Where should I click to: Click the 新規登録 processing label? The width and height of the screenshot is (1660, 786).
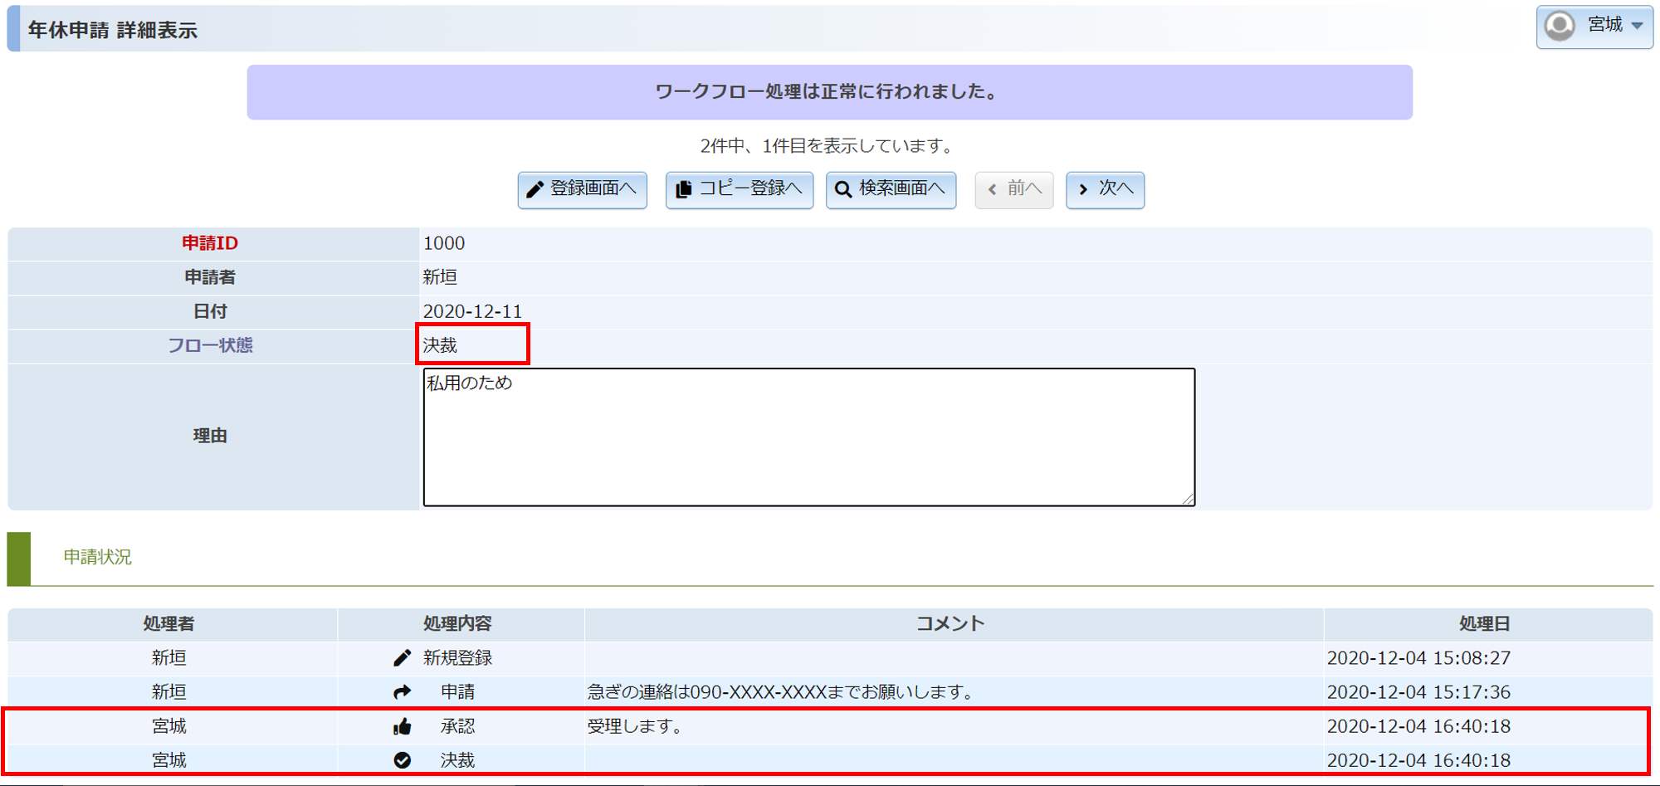coord(457,658)
